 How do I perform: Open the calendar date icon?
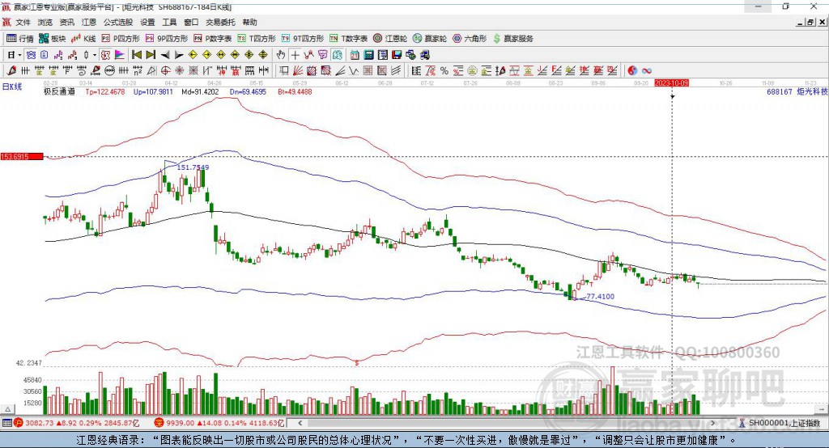coord(355,55)
